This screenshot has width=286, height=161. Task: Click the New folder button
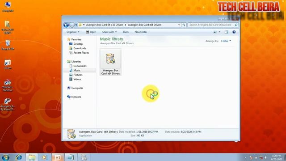pyautogui.click(x=141, y=32)
